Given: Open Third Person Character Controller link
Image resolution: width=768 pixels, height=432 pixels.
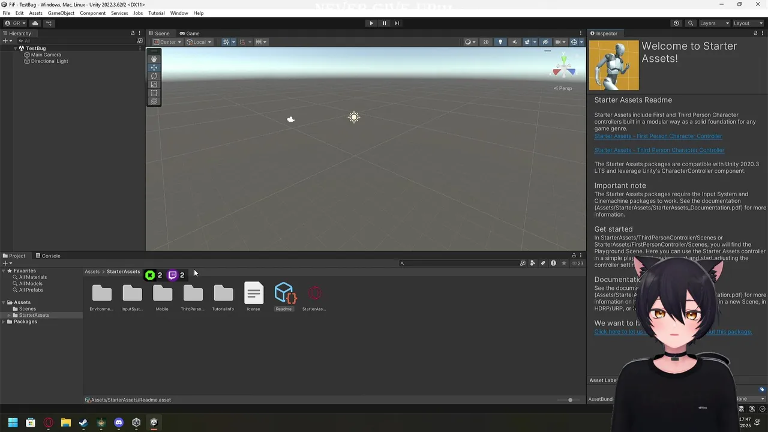Looking at the screenshot, I should [659, 150].
